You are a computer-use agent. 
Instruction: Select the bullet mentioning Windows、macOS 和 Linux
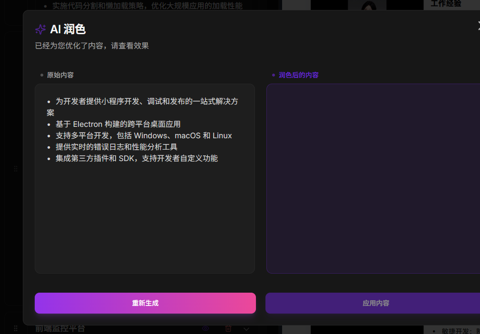(144, 135)
